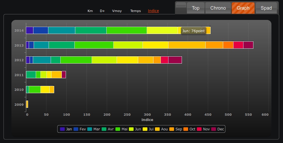Click the 2014 January bar segment
283x143 pixels.
click(30, 30)
